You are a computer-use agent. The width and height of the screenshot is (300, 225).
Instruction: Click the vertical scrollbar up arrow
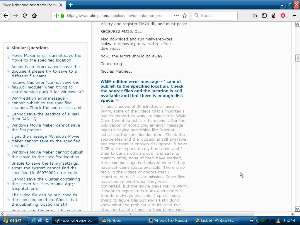[x=297, y=24]
